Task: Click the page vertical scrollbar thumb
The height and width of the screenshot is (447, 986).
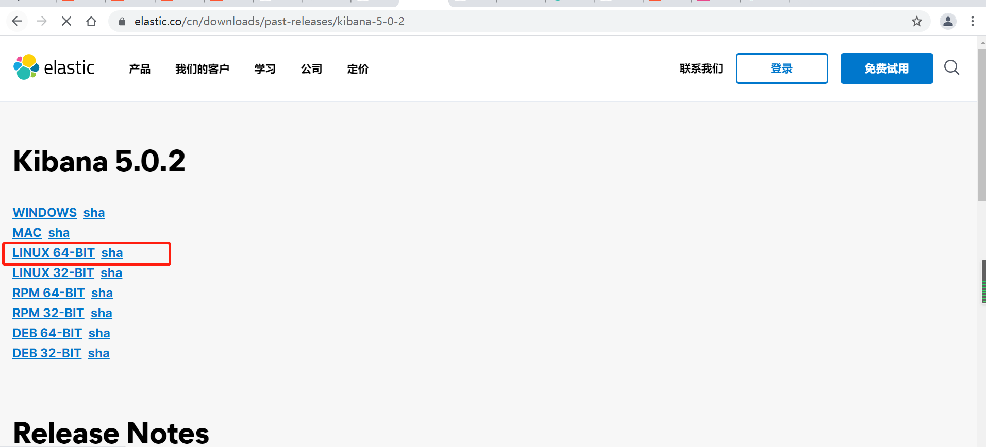Action: [981, 125]
